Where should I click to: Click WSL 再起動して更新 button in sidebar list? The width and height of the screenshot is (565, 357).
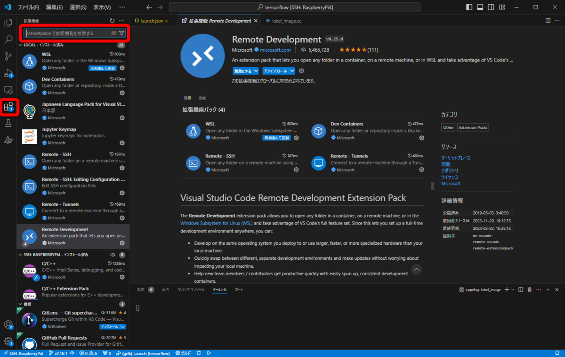tap(102, 68)
